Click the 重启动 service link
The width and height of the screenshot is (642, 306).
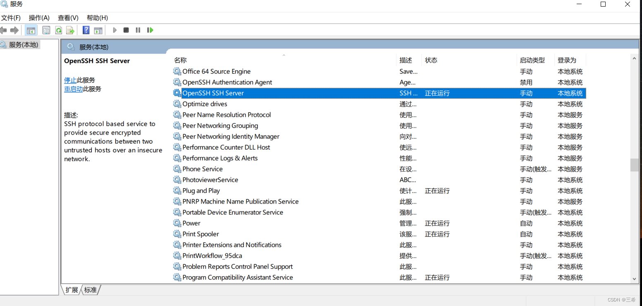click(x=73, y=89)
